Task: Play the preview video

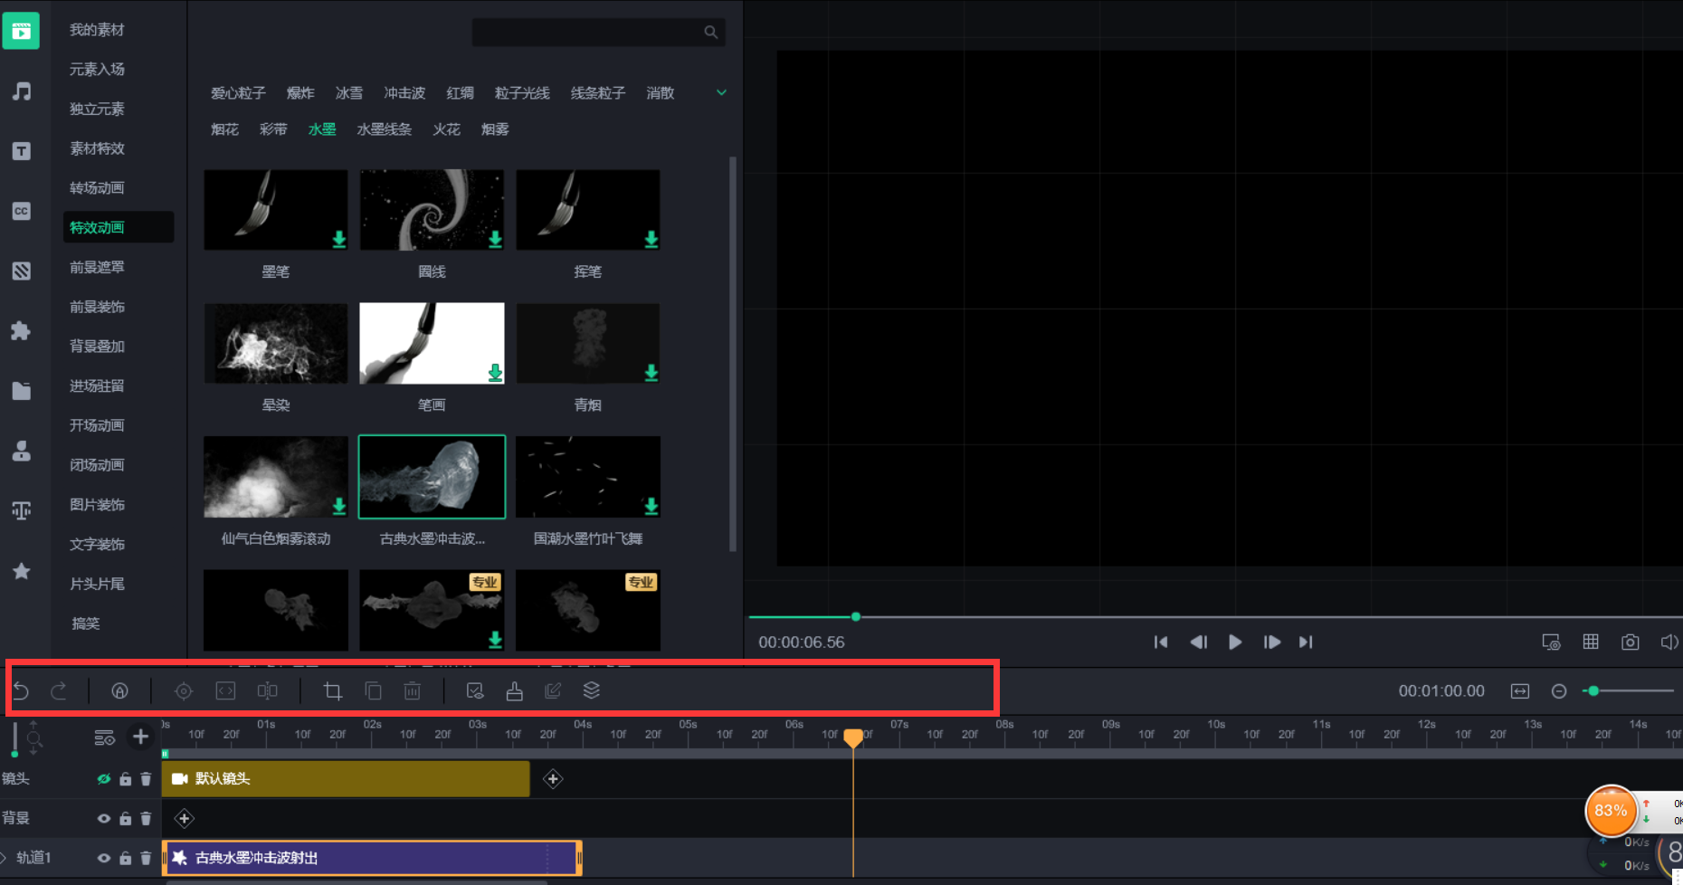Action: (x=1235, y=642)
